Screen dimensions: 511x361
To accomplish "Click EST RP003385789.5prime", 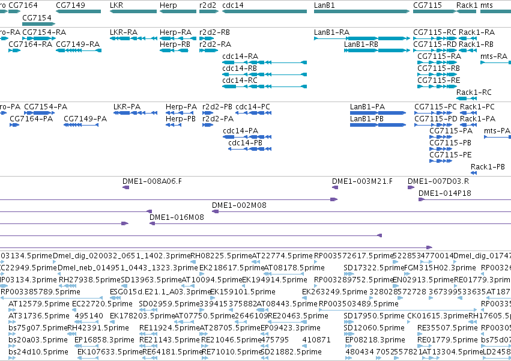I will click(x=52, y=298).
